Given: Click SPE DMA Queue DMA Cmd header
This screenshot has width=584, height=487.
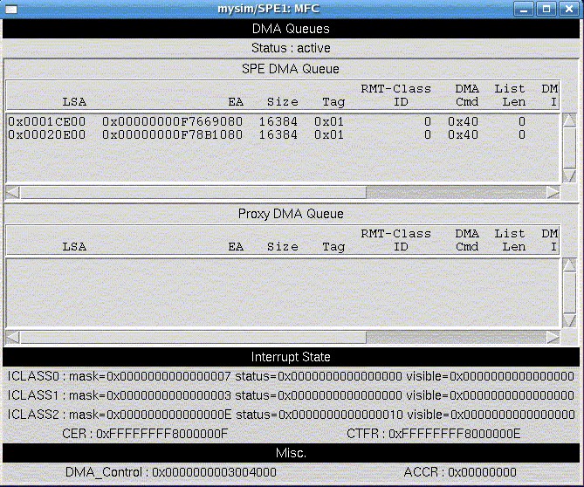Looking at the screenshot, I should pos(467,95).
